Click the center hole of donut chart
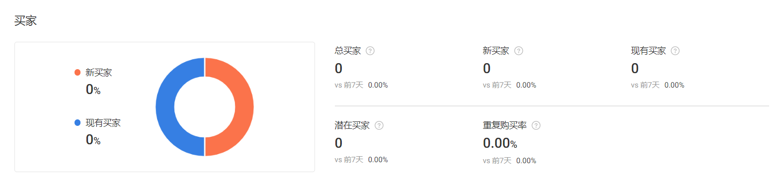 click(x=205, y=107)
